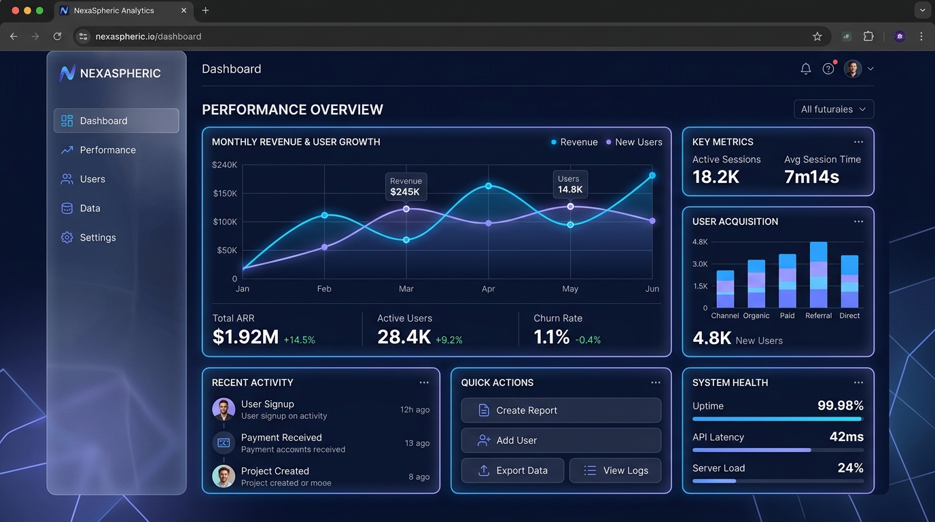Click the Active Users 28.4K value
This screenshot has width=935, height=522.
coord(404,336)
